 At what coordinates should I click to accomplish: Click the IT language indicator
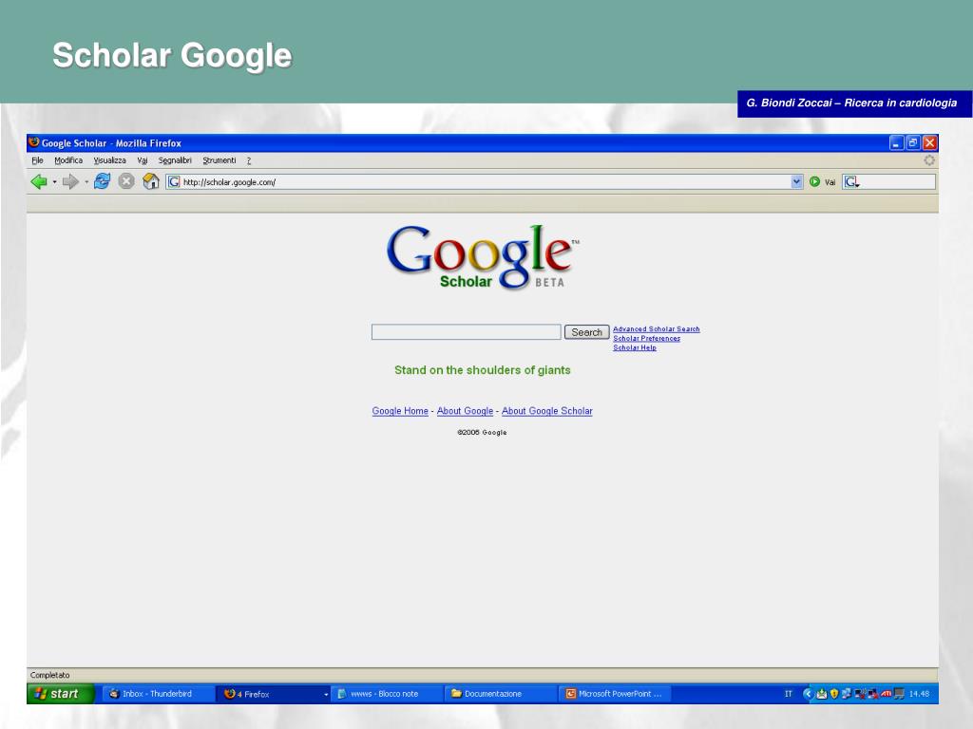point(788,694)
